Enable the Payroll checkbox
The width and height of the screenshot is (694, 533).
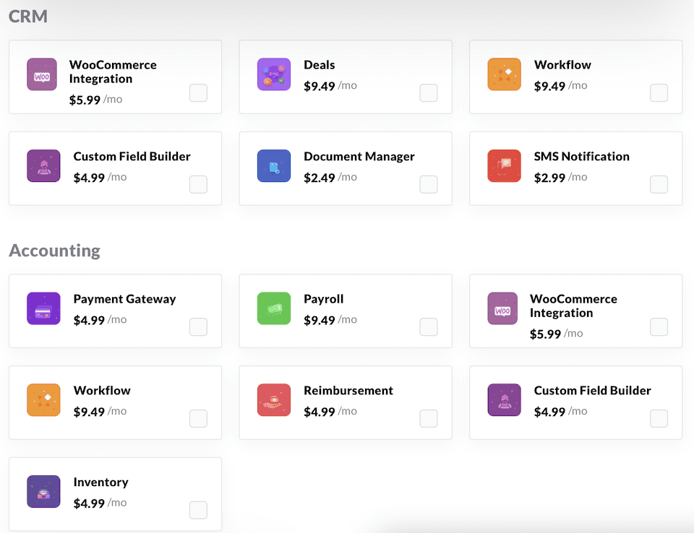tap(428, 327)
